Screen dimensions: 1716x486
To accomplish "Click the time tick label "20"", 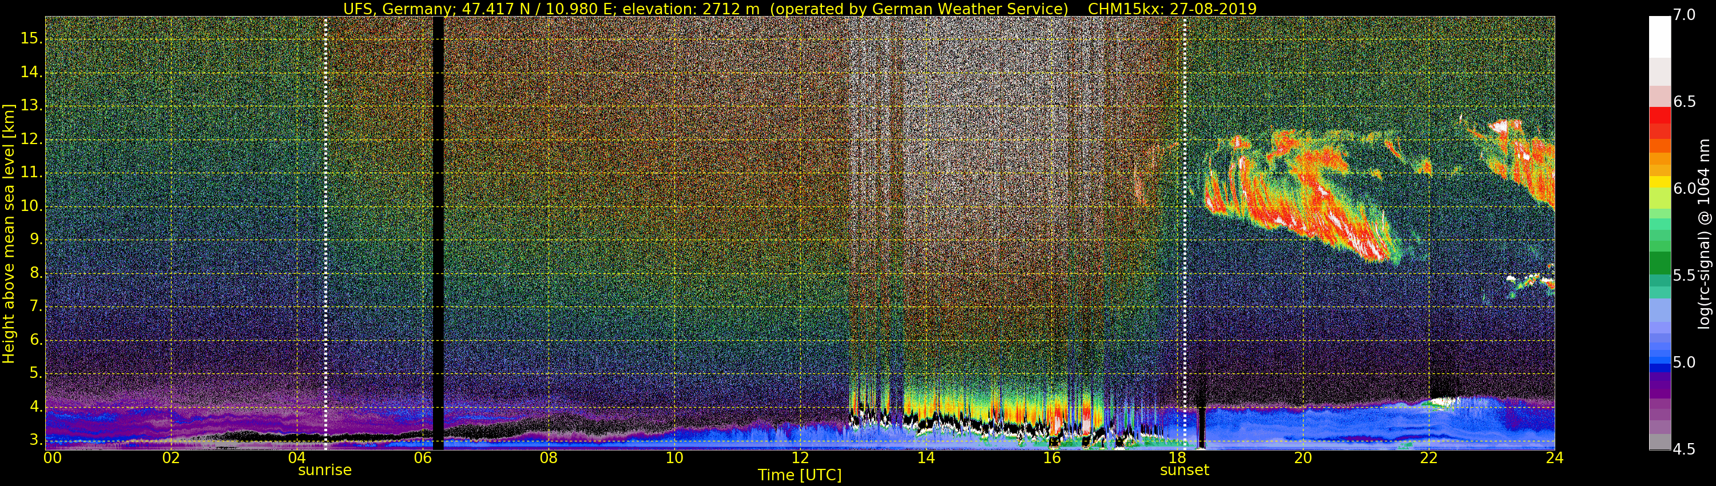I will click(x=1303, y=458).
